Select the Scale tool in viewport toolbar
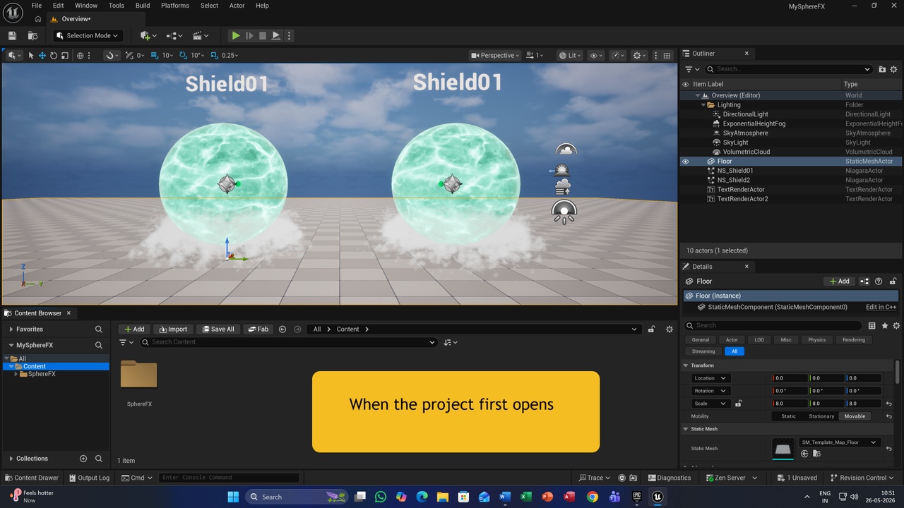904x508 pixels. tap(65, 55)
